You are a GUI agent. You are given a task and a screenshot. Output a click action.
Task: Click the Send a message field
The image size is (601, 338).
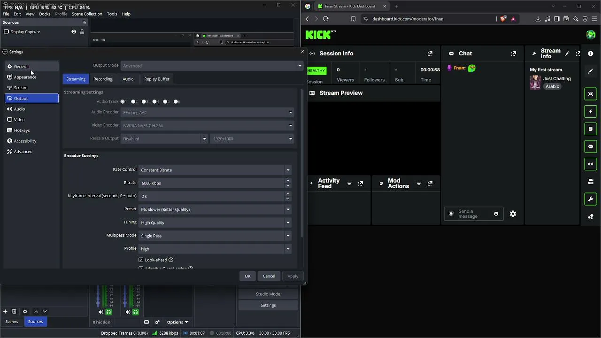point(473,214)
